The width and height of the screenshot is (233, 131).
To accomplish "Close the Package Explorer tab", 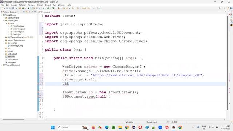I will 19,12.
